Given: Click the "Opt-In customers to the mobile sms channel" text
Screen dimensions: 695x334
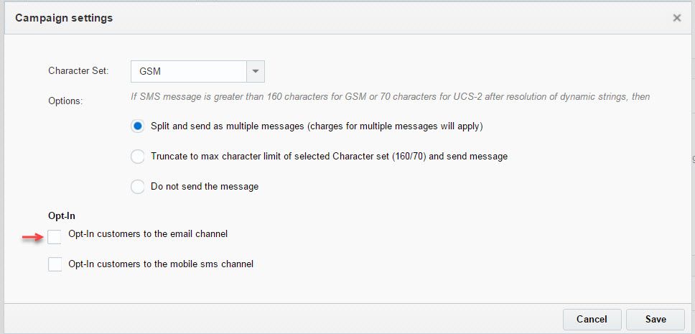Looking at the screenshot, I should (161, 264).
